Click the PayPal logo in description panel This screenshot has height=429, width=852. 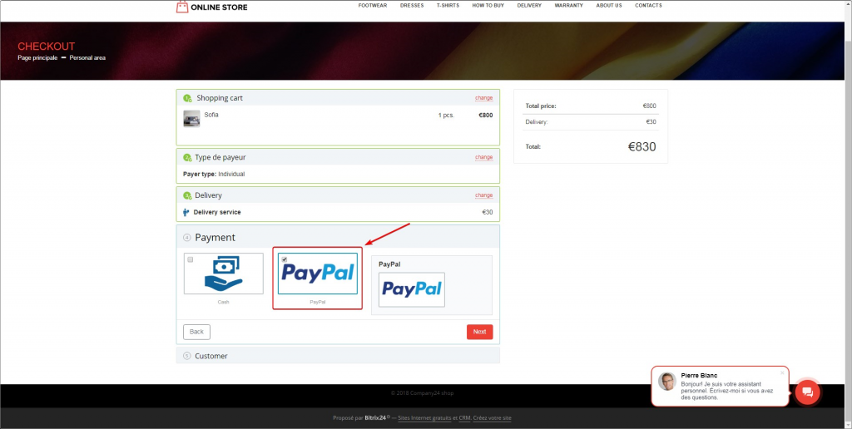[x=411, y=289]
